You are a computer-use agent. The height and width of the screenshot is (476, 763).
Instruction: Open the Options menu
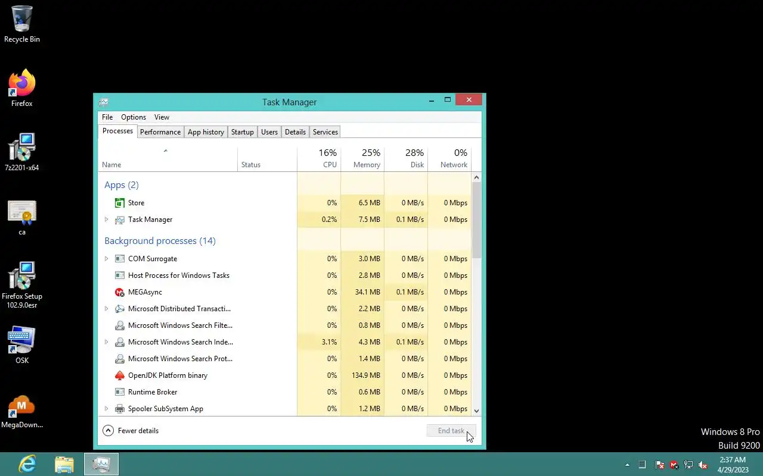tap(134, 117)
